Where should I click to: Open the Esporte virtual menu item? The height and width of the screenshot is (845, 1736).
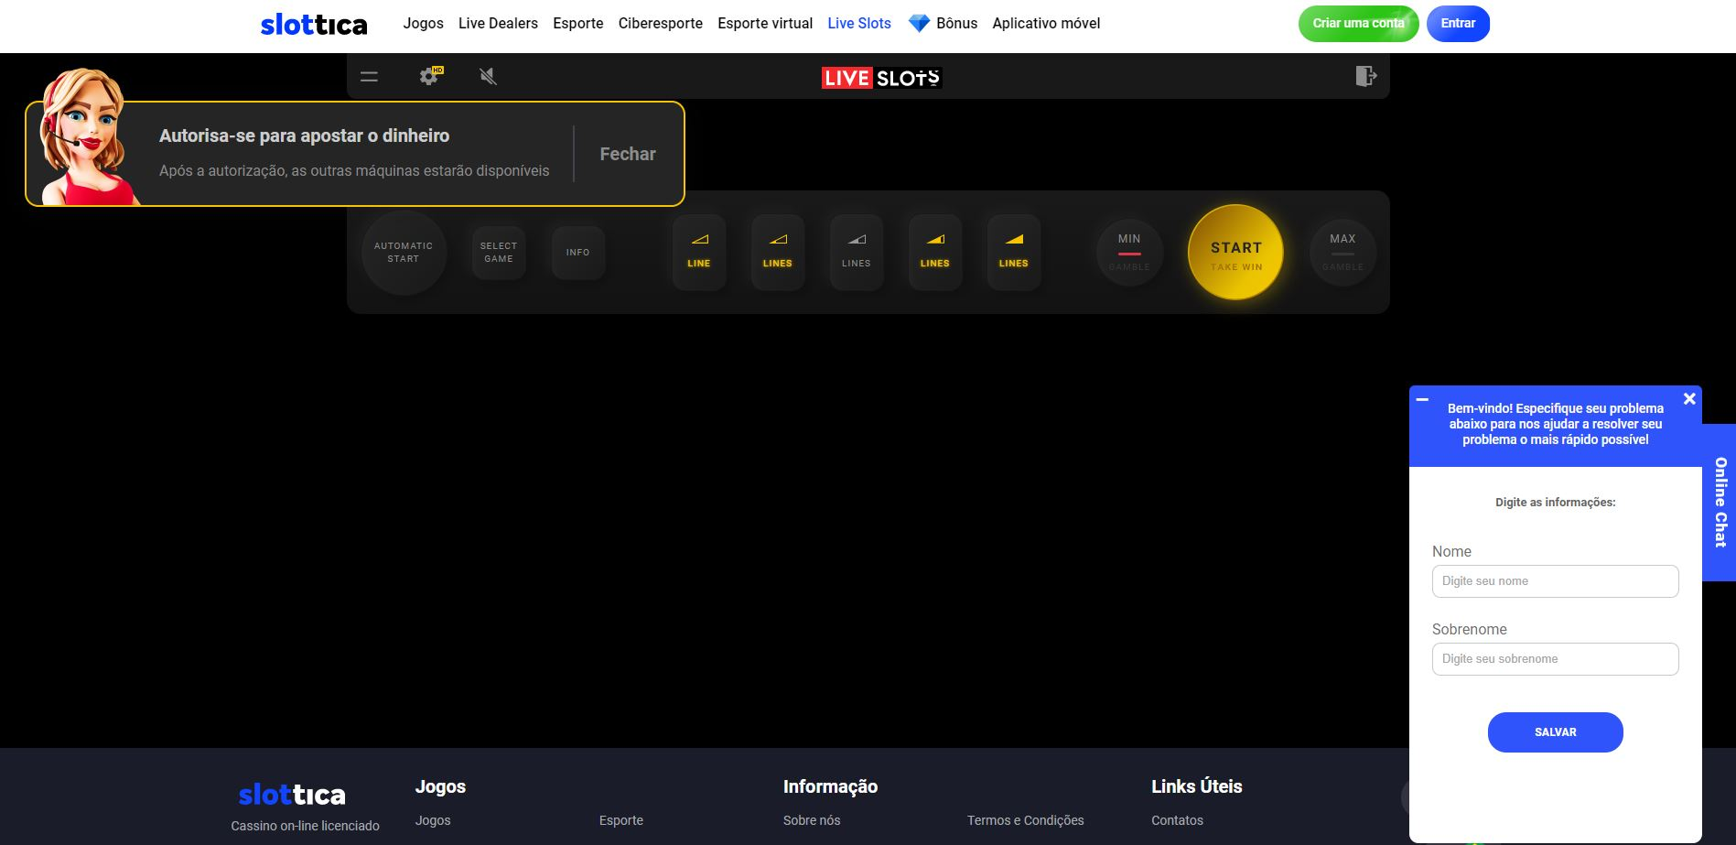[x=765, y=24]
